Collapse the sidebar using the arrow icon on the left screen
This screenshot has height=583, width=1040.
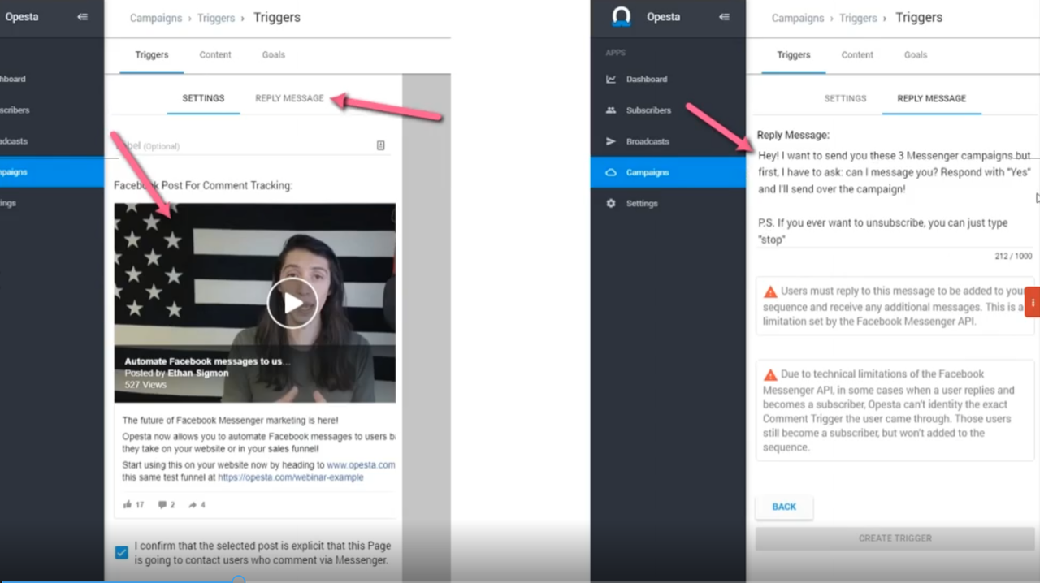pyautogui.click(x=82, y=17)
